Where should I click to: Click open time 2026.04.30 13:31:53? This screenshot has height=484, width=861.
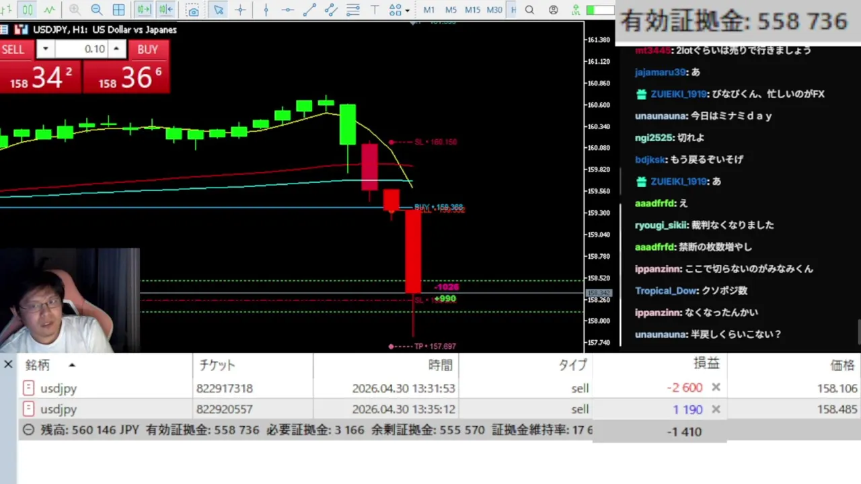(404, 389)
